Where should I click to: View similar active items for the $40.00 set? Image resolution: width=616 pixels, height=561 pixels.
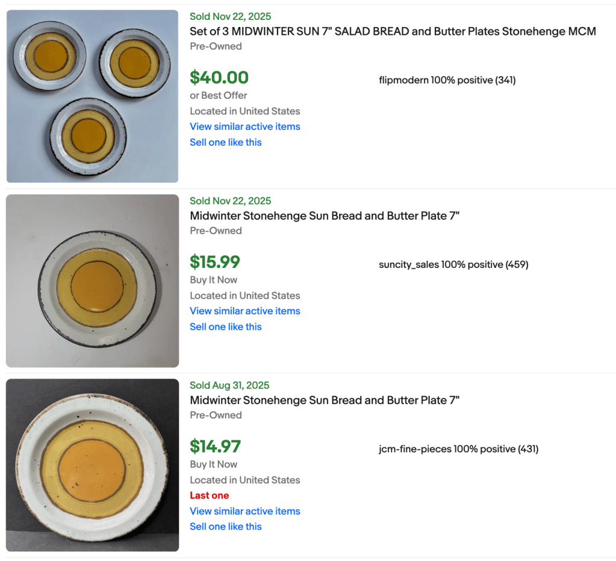[x=244, y=126]
